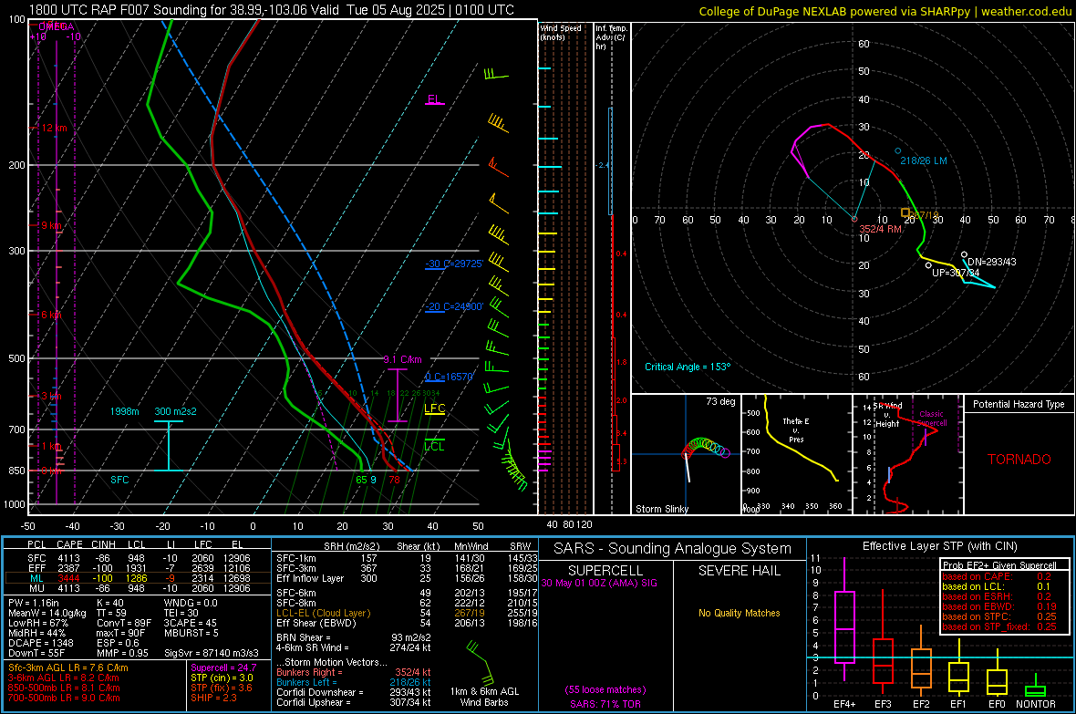Select the MU parcel row in the table
The height and width of the screenshot is (714, 1076).
point(139,588)
